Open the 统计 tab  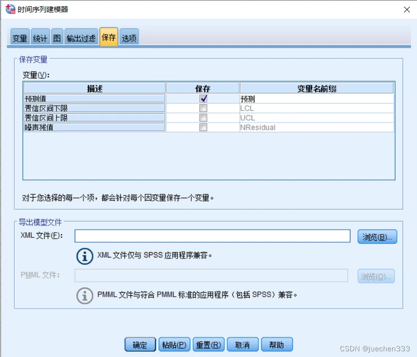point(40,37)
